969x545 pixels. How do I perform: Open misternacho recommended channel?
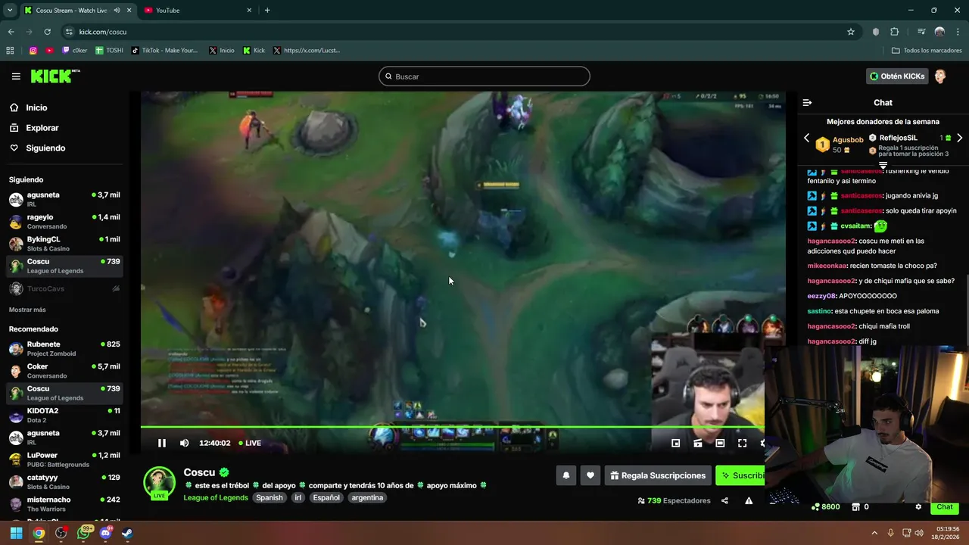[x=64, y=504]
